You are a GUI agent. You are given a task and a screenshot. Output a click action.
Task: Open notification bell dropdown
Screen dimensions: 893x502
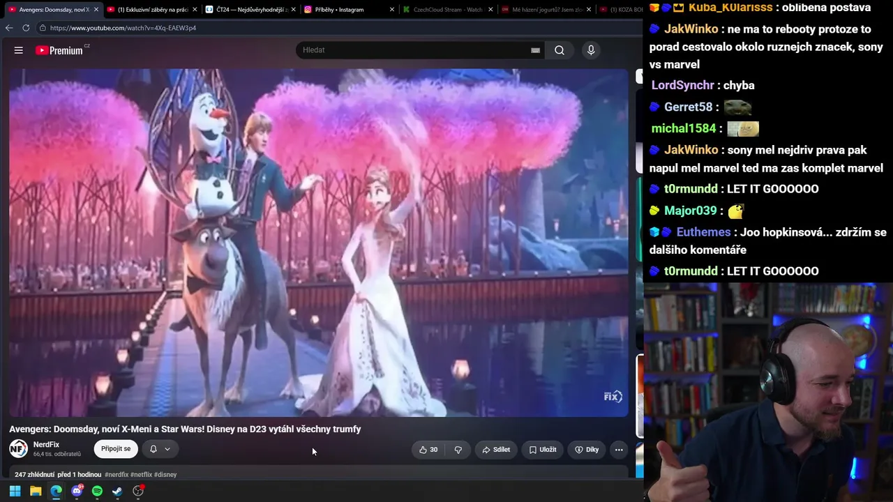tap(160, 449)
